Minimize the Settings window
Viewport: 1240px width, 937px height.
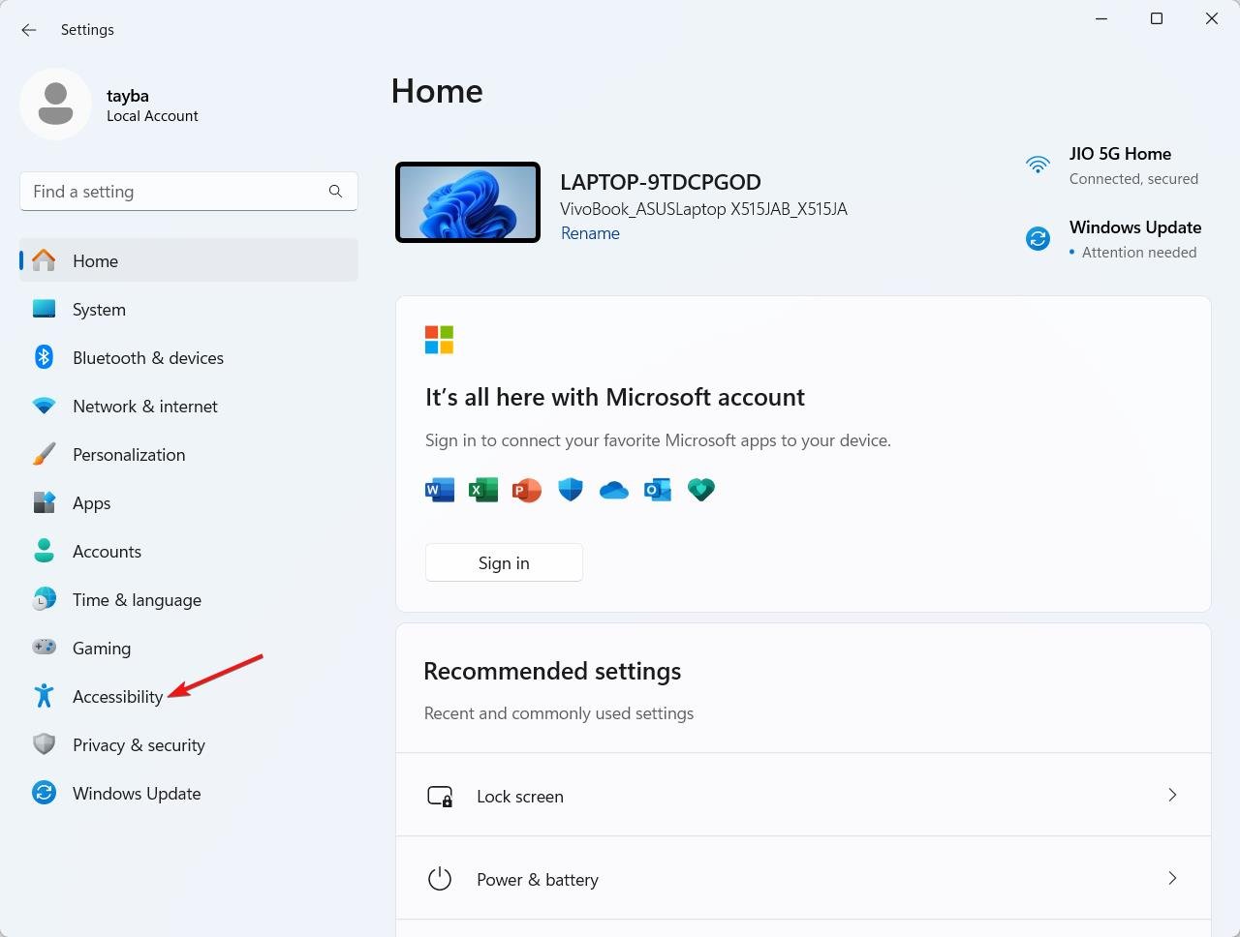tap(1101, 18)
